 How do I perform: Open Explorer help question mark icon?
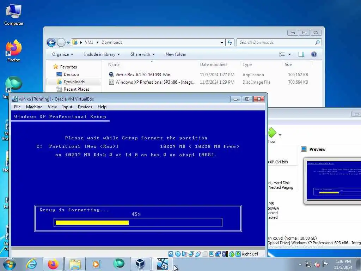pos(314,54)
